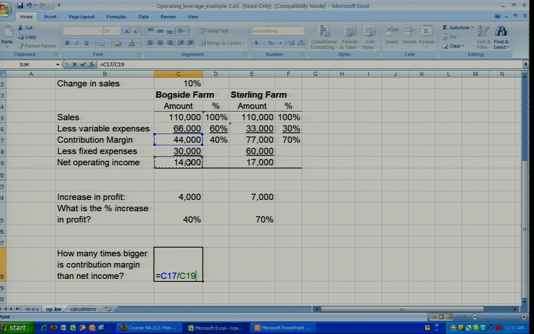Open the Formulas ribbon tab
The height and width of the screenshot is (334, 534).
[x=116, y=17]
